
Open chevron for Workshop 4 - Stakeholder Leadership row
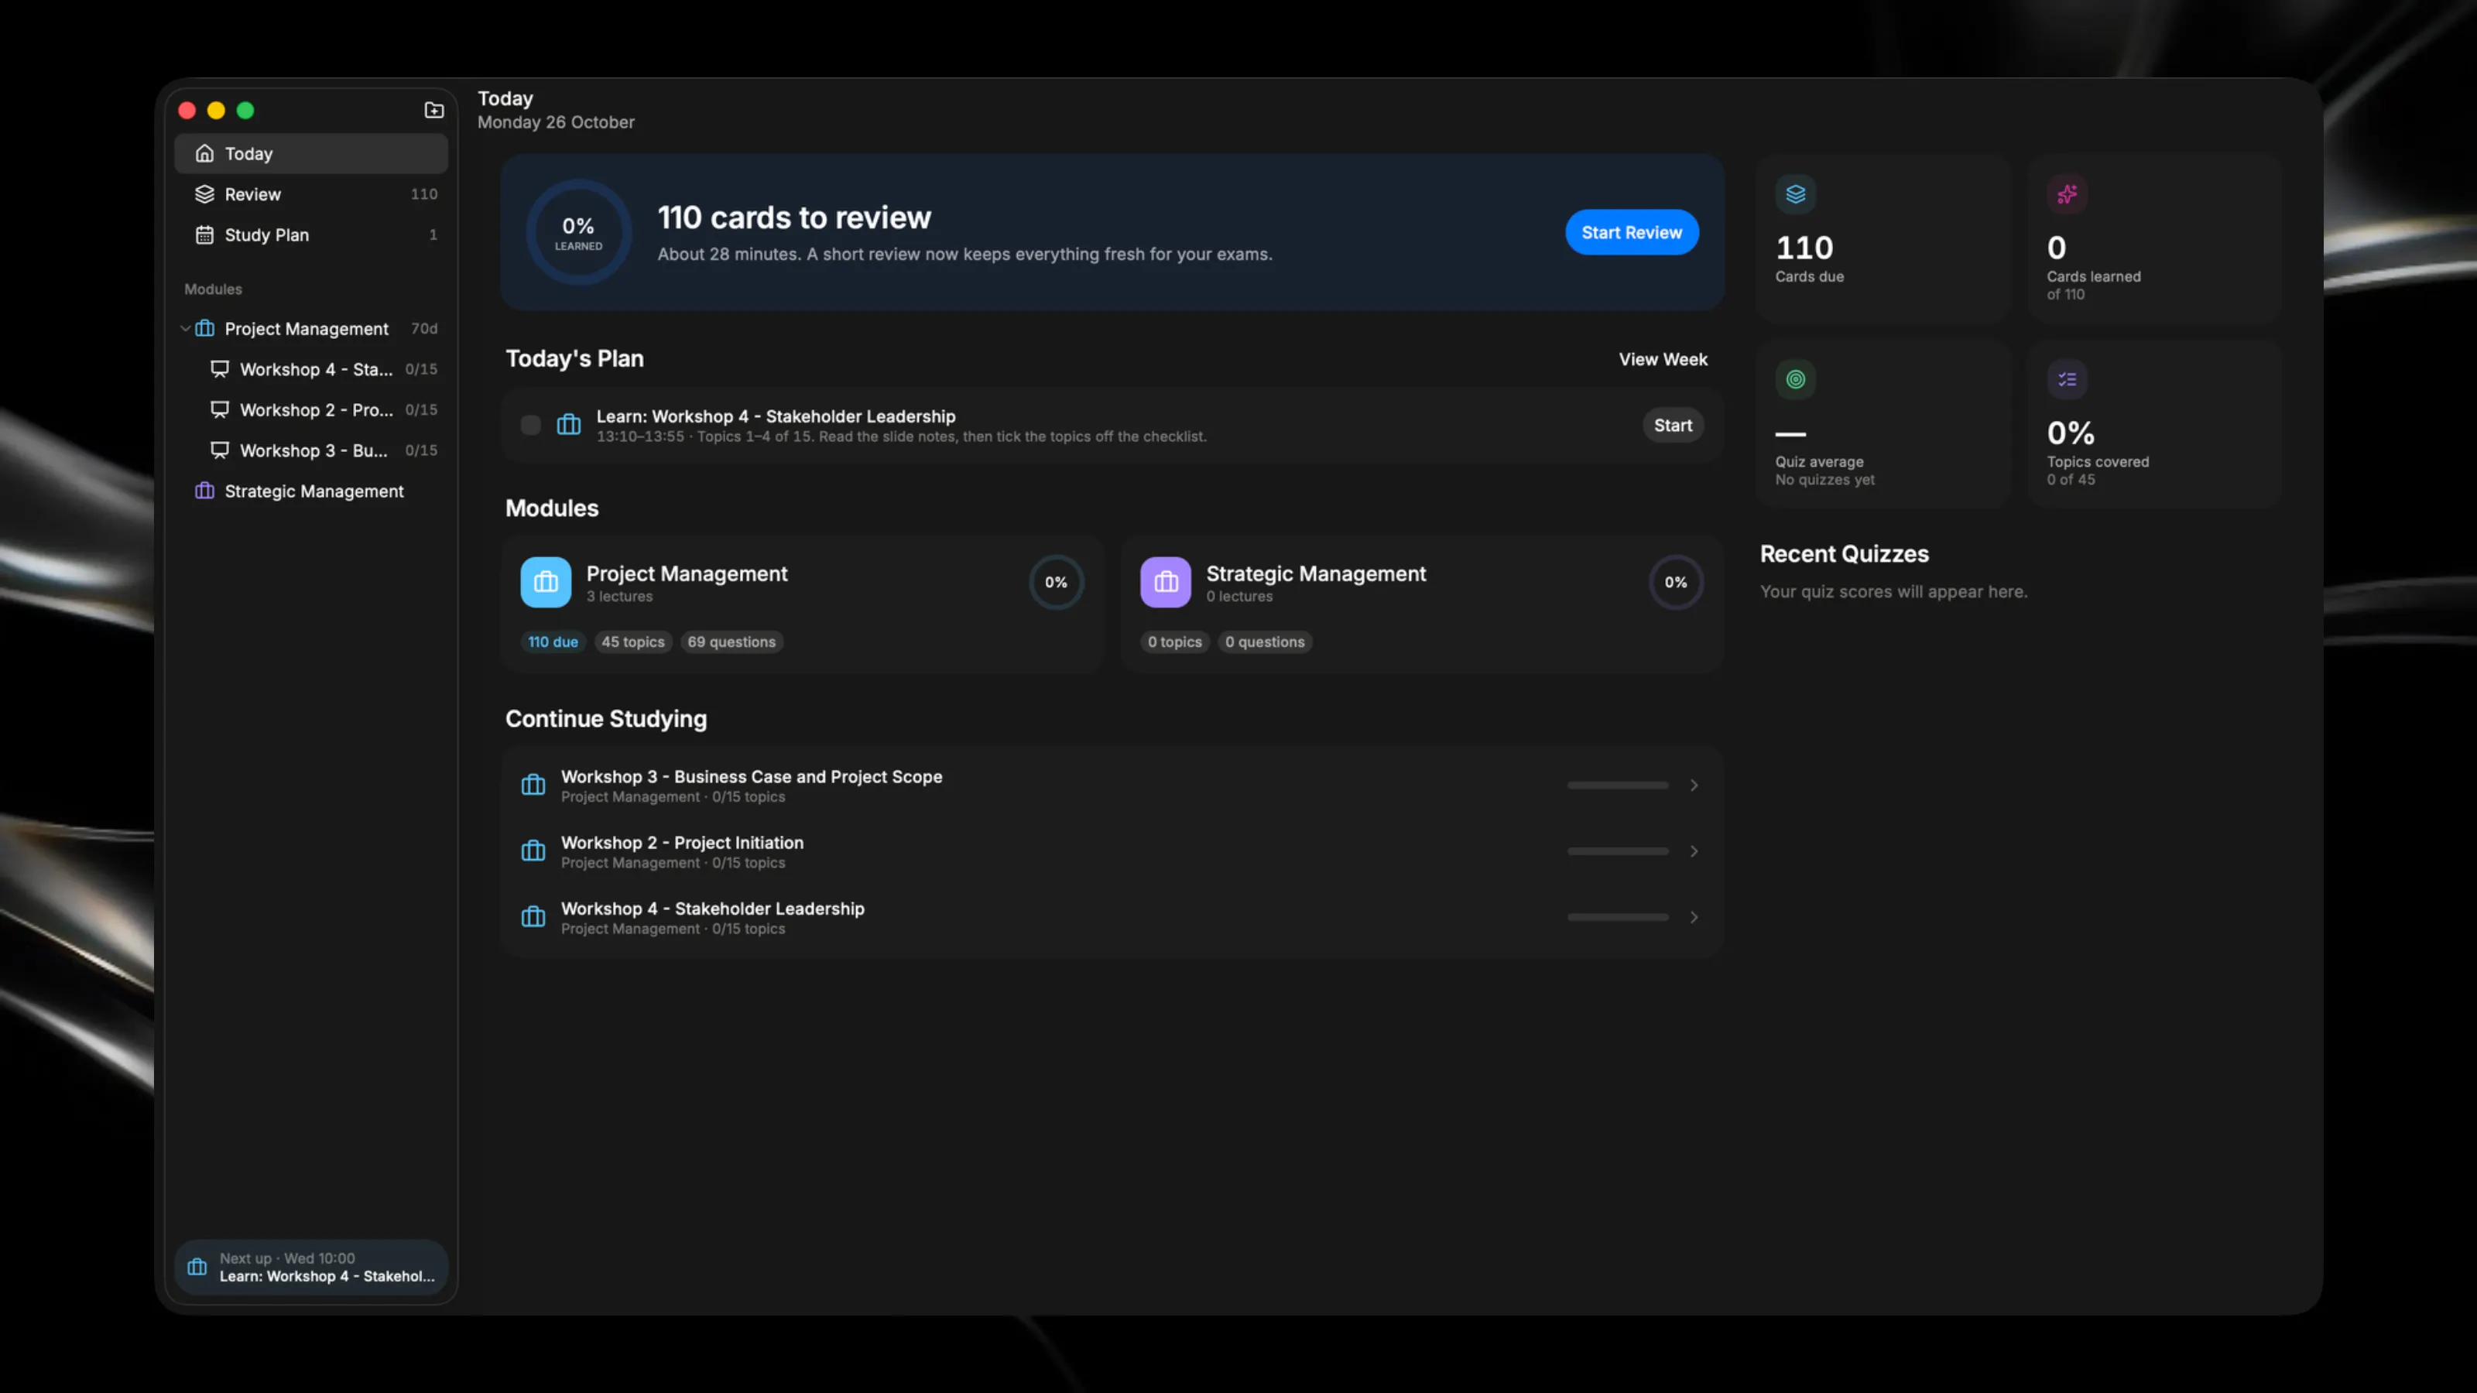[1694, 917]
